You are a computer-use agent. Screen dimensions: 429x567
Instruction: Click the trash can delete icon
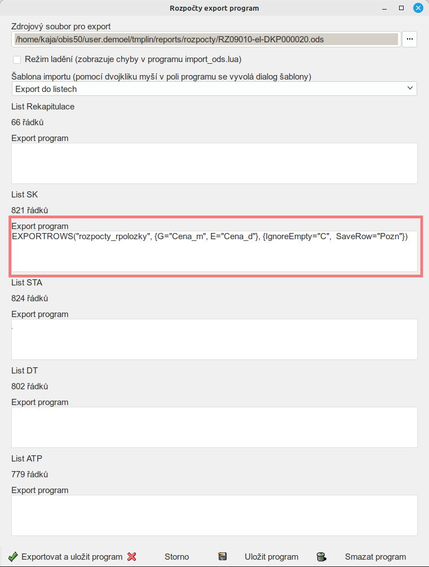(321, 556)
